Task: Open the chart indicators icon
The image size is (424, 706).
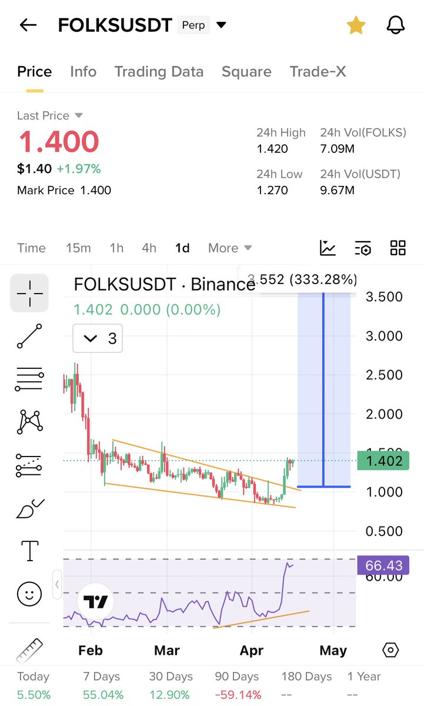Action: [328, 248]
